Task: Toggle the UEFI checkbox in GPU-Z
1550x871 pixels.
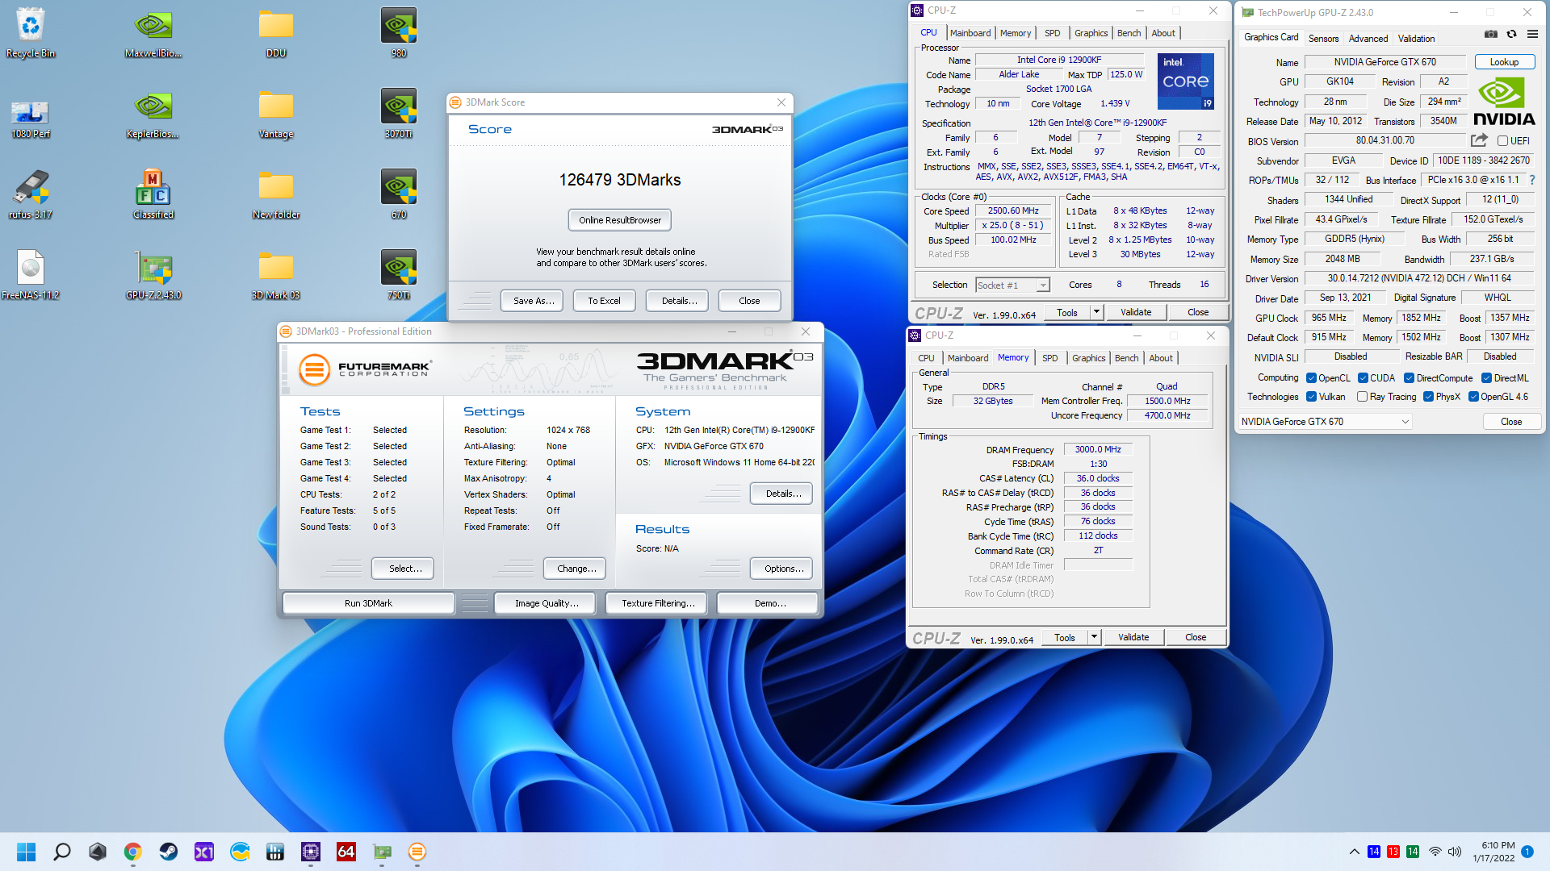Action: [1503, 141]
